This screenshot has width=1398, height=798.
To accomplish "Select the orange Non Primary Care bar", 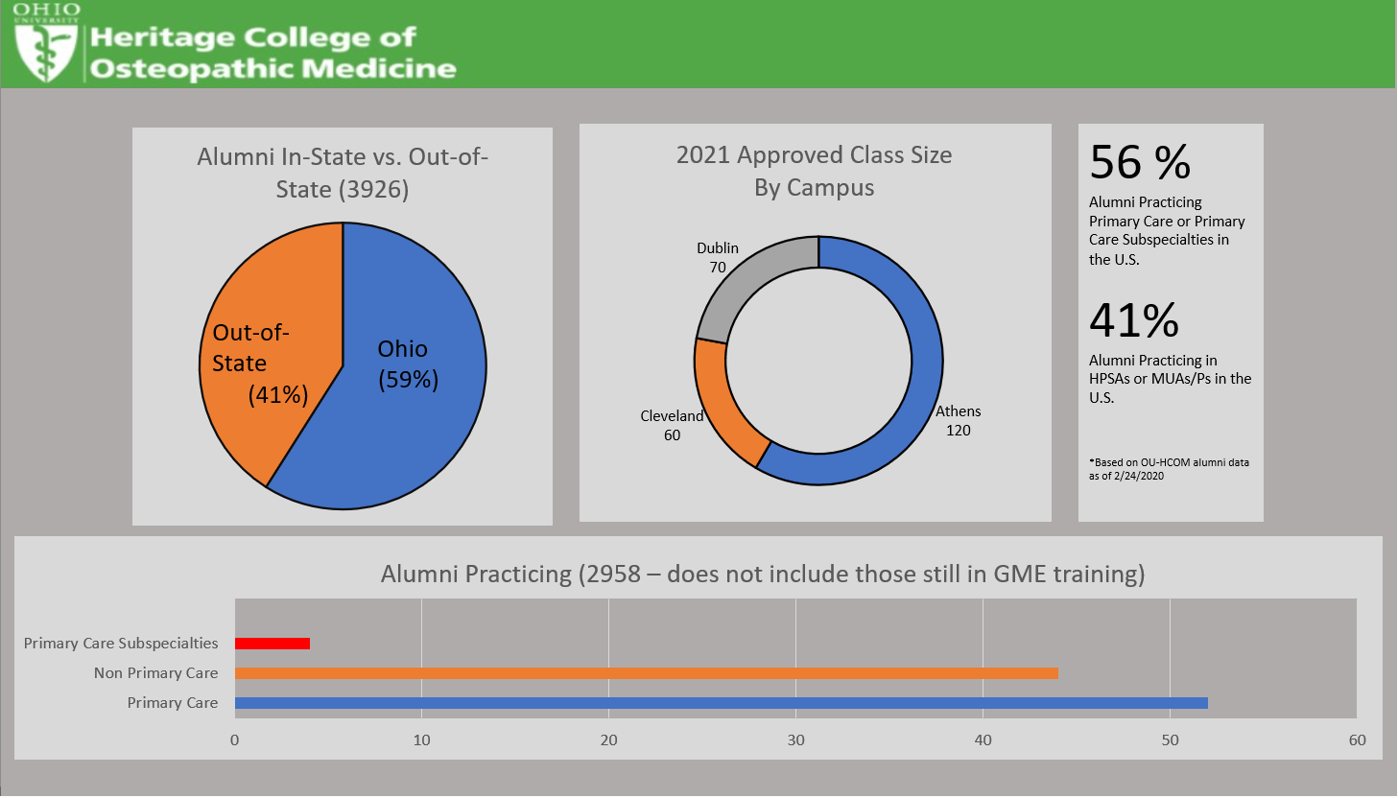I will click(646, 673).
